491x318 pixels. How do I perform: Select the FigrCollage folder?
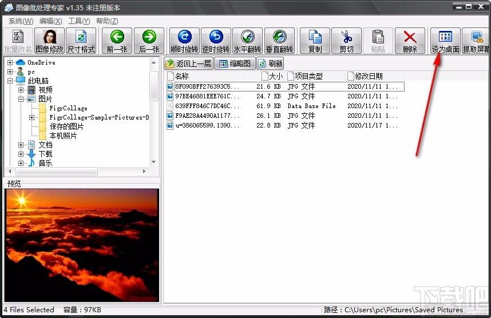(x=68, y=108)
